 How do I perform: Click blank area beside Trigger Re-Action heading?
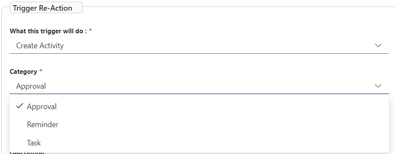(237, 7)
